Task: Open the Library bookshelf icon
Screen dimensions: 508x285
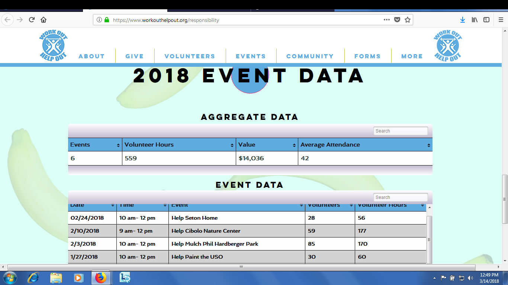Action: [x=475, y=20]
